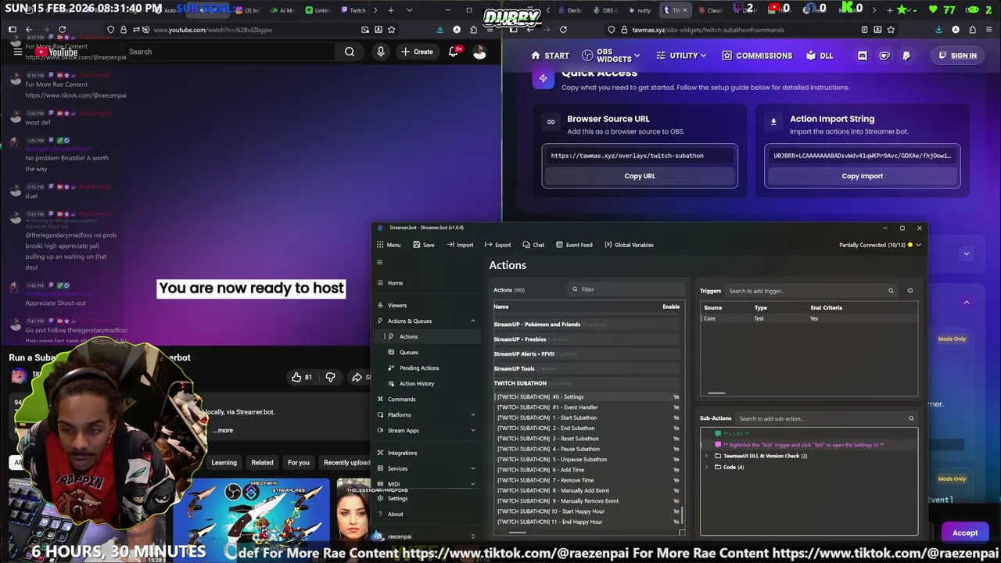The width and height of the screenshot is (1001, 563).
Task: Click YouTube Create button
Action: pyautogui.click(x=417, y=52)
